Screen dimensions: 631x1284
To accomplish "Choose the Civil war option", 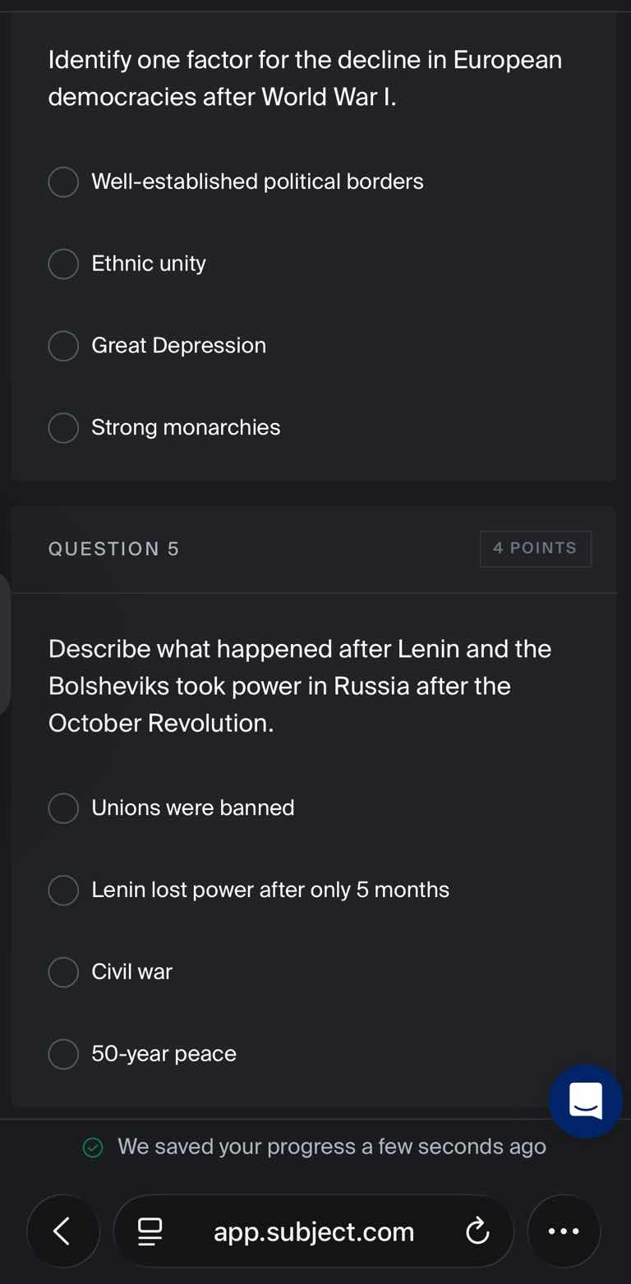I will (x=63, y=972).
